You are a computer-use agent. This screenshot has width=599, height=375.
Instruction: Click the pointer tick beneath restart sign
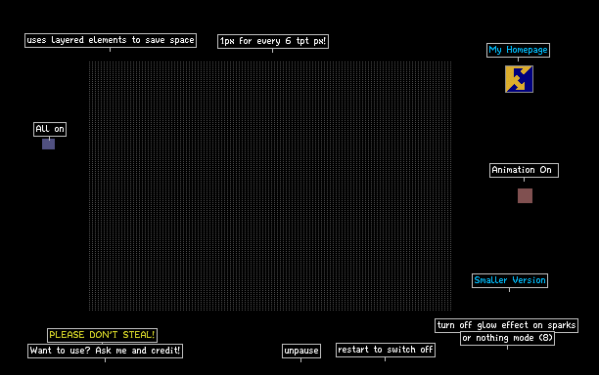[385, 359]
